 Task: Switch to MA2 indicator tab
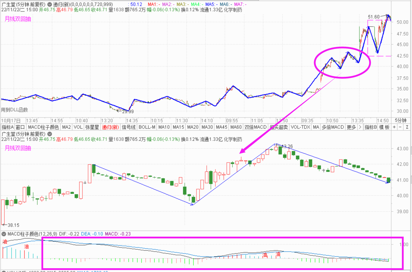pyautogui.click(x=66, y=127)
